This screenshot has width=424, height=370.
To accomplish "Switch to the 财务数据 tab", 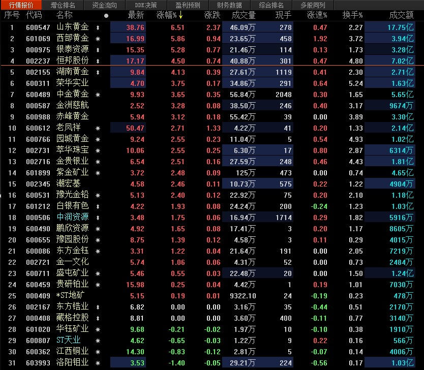I will click(229, 5).
